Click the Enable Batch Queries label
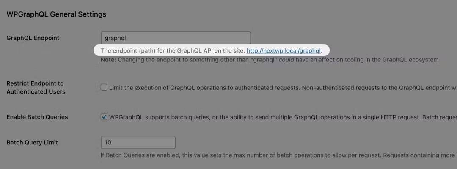The height and width of the screenshot is (169, 457). click(x=37, y=117)
